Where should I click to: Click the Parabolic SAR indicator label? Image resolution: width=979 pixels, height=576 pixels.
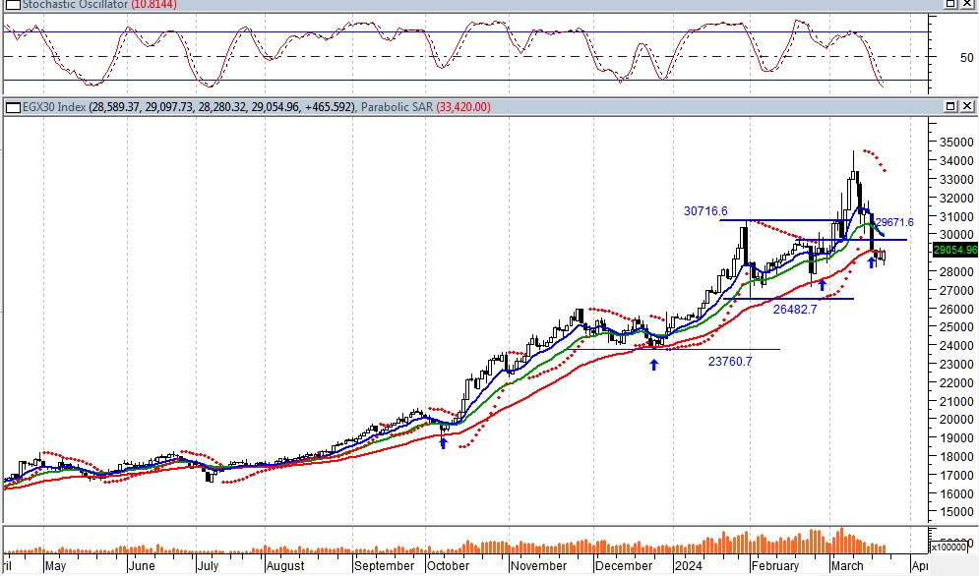[x=398, y=107]
